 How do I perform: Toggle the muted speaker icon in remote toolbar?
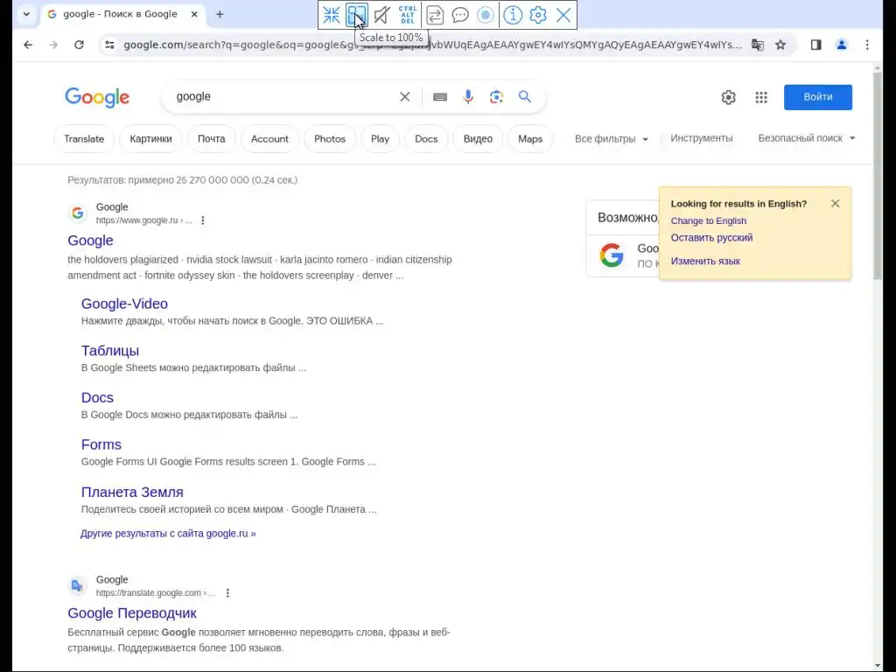(381, 15)
